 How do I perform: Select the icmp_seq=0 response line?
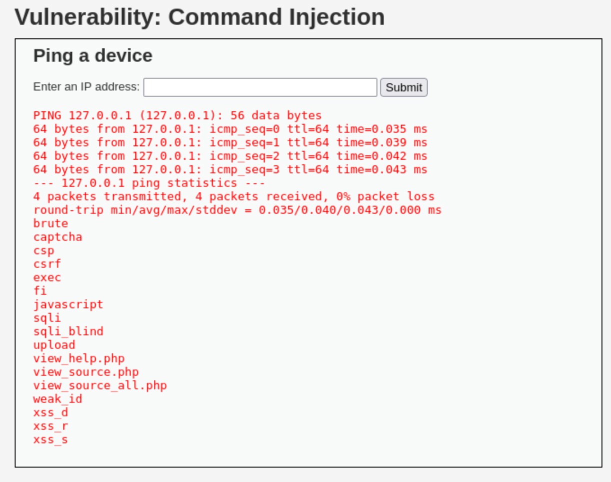[x=230, y=129]
